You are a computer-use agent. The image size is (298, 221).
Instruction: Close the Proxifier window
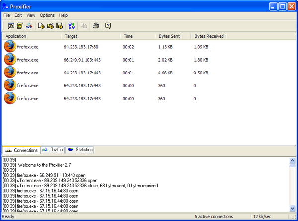[x=292, y=7]
